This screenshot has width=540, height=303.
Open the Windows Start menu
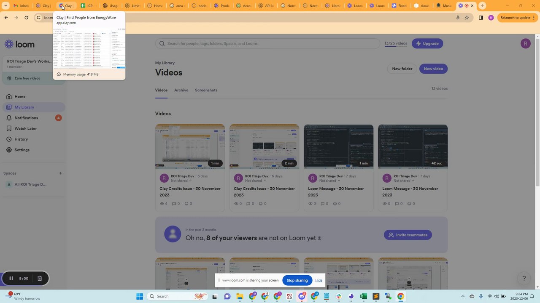[x=140, y=296]
